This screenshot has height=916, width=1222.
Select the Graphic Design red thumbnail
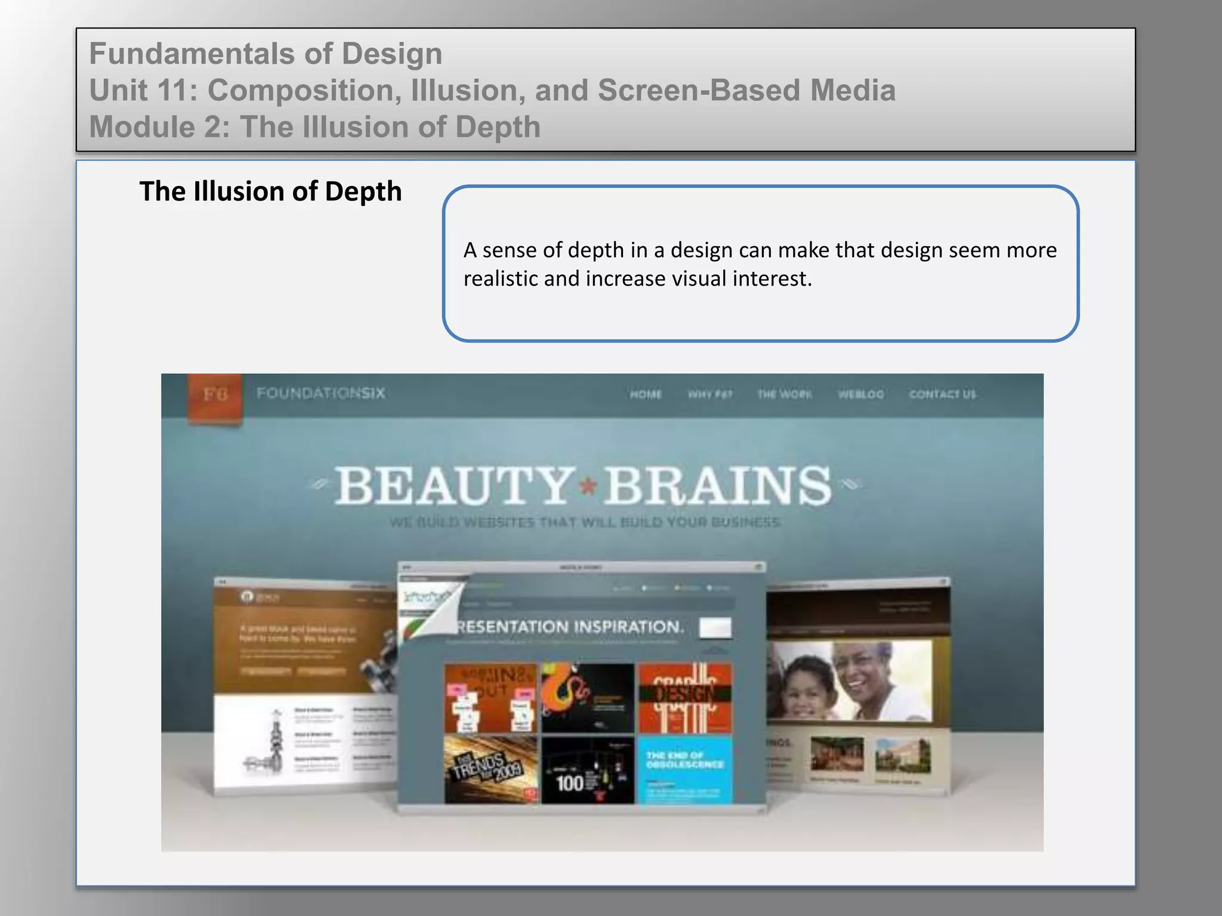[x=685, y=698]
